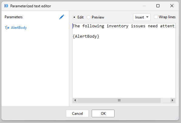The width and height of the screenshot is (181, 123).
Task: Click the Parameters panel heading
Action: (x=13, y=17)
